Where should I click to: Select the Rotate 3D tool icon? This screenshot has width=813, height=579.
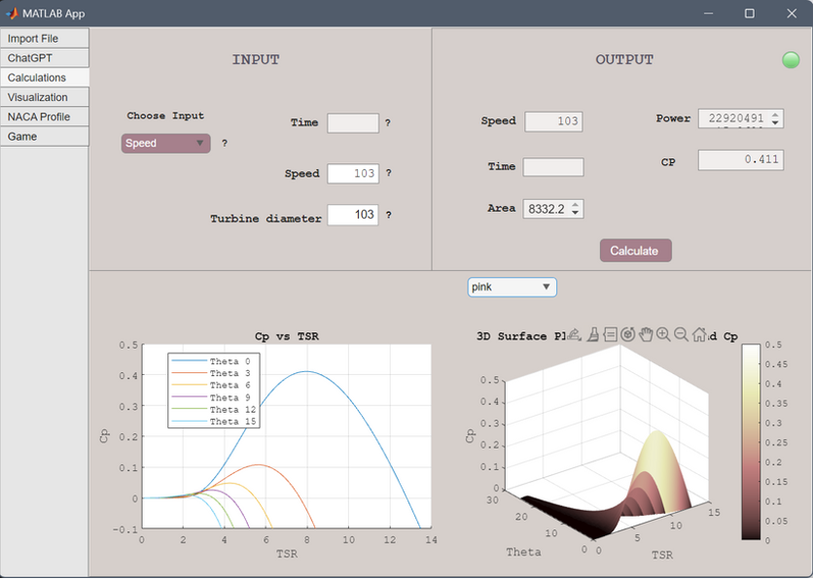(x=628, y=334)
